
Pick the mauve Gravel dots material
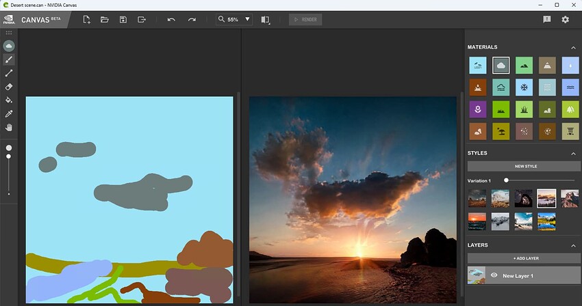click(524, 131)
